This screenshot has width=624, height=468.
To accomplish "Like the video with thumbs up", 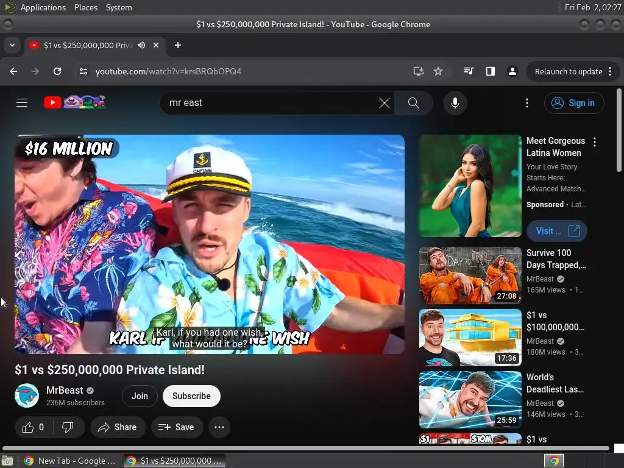I will coord(34,427).
